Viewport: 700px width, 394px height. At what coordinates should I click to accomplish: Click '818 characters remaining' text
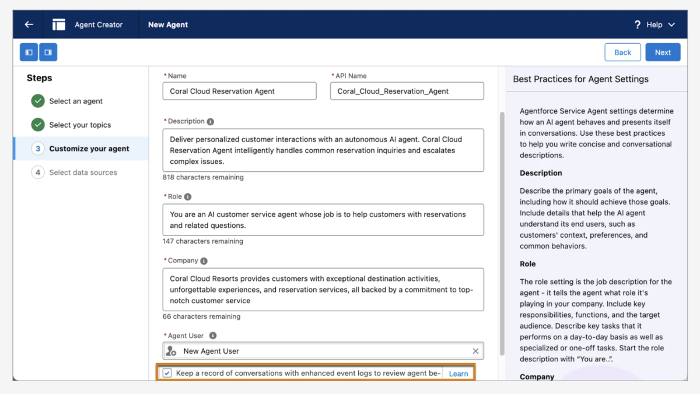coord(203,177)
